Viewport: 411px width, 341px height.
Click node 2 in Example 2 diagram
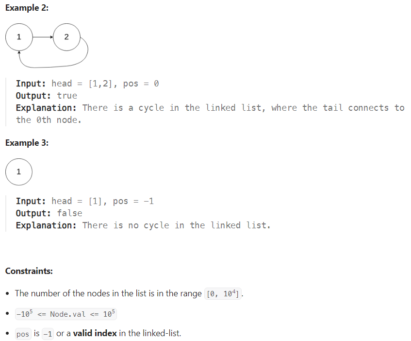coord(66,37)
